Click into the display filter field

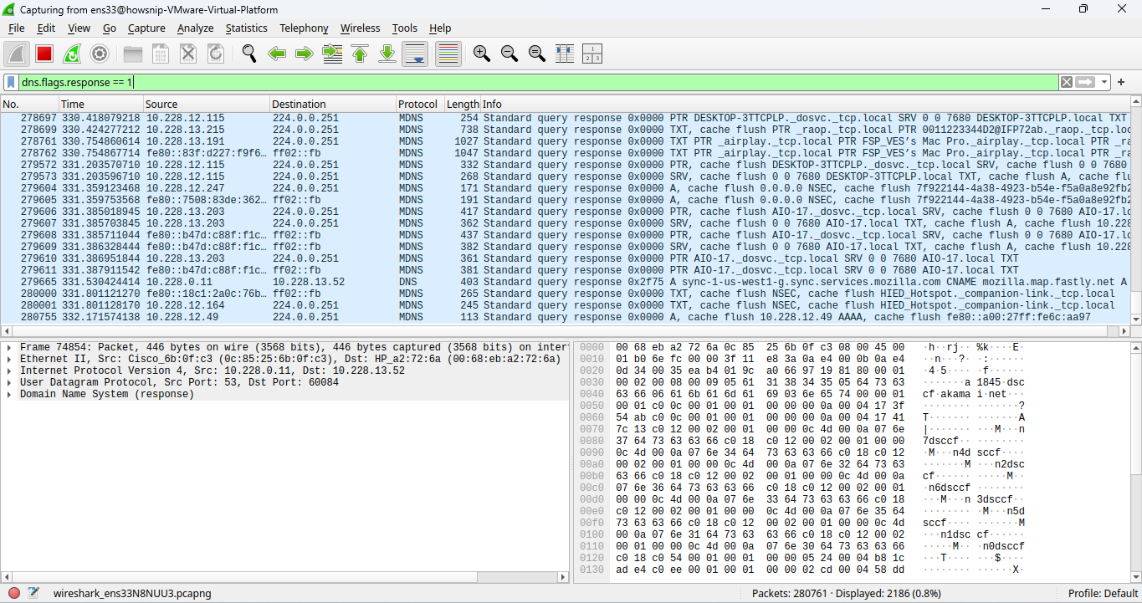coord(538,82)
